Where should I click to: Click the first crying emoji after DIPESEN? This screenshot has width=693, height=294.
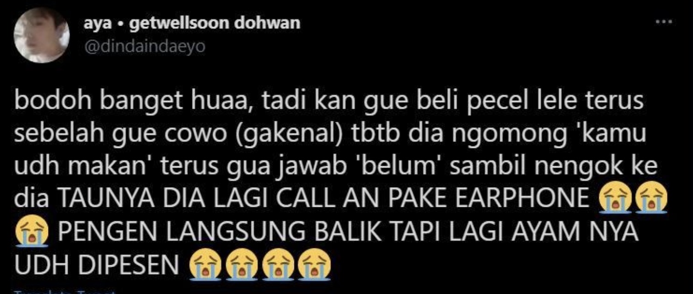pyautogui.click(x=205, y=265)
